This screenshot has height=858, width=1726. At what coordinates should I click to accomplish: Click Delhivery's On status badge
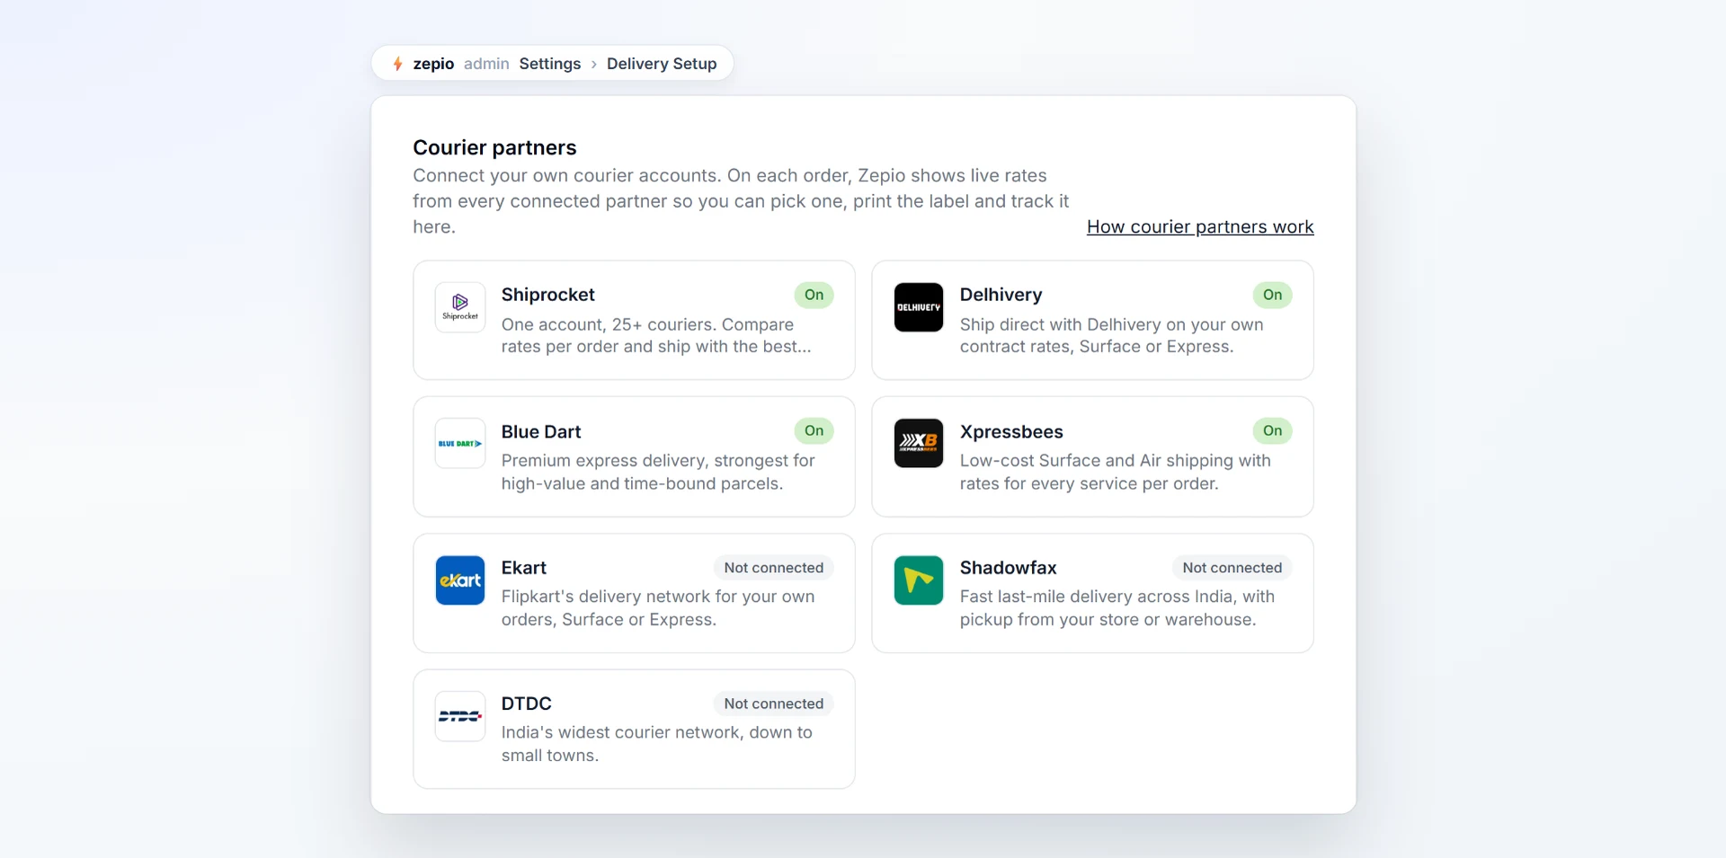[1273, 295]
